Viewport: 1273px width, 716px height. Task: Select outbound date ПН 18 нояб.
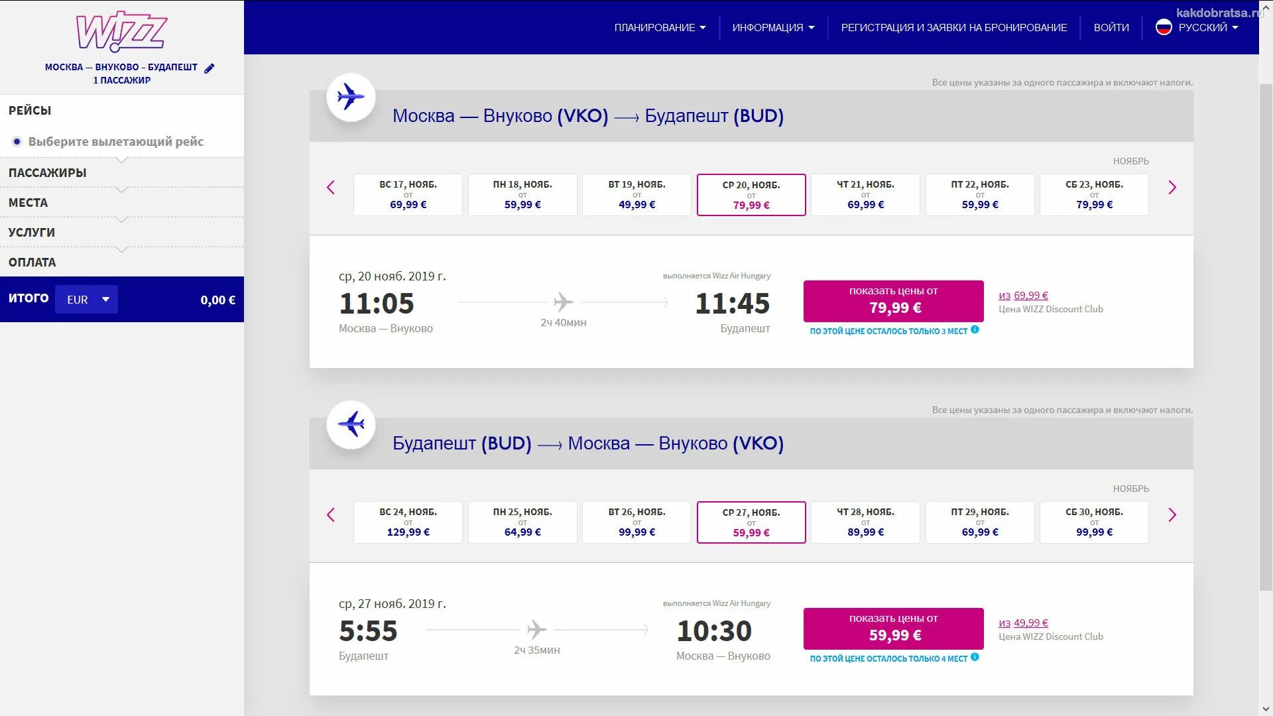click(x=522, y=195)
